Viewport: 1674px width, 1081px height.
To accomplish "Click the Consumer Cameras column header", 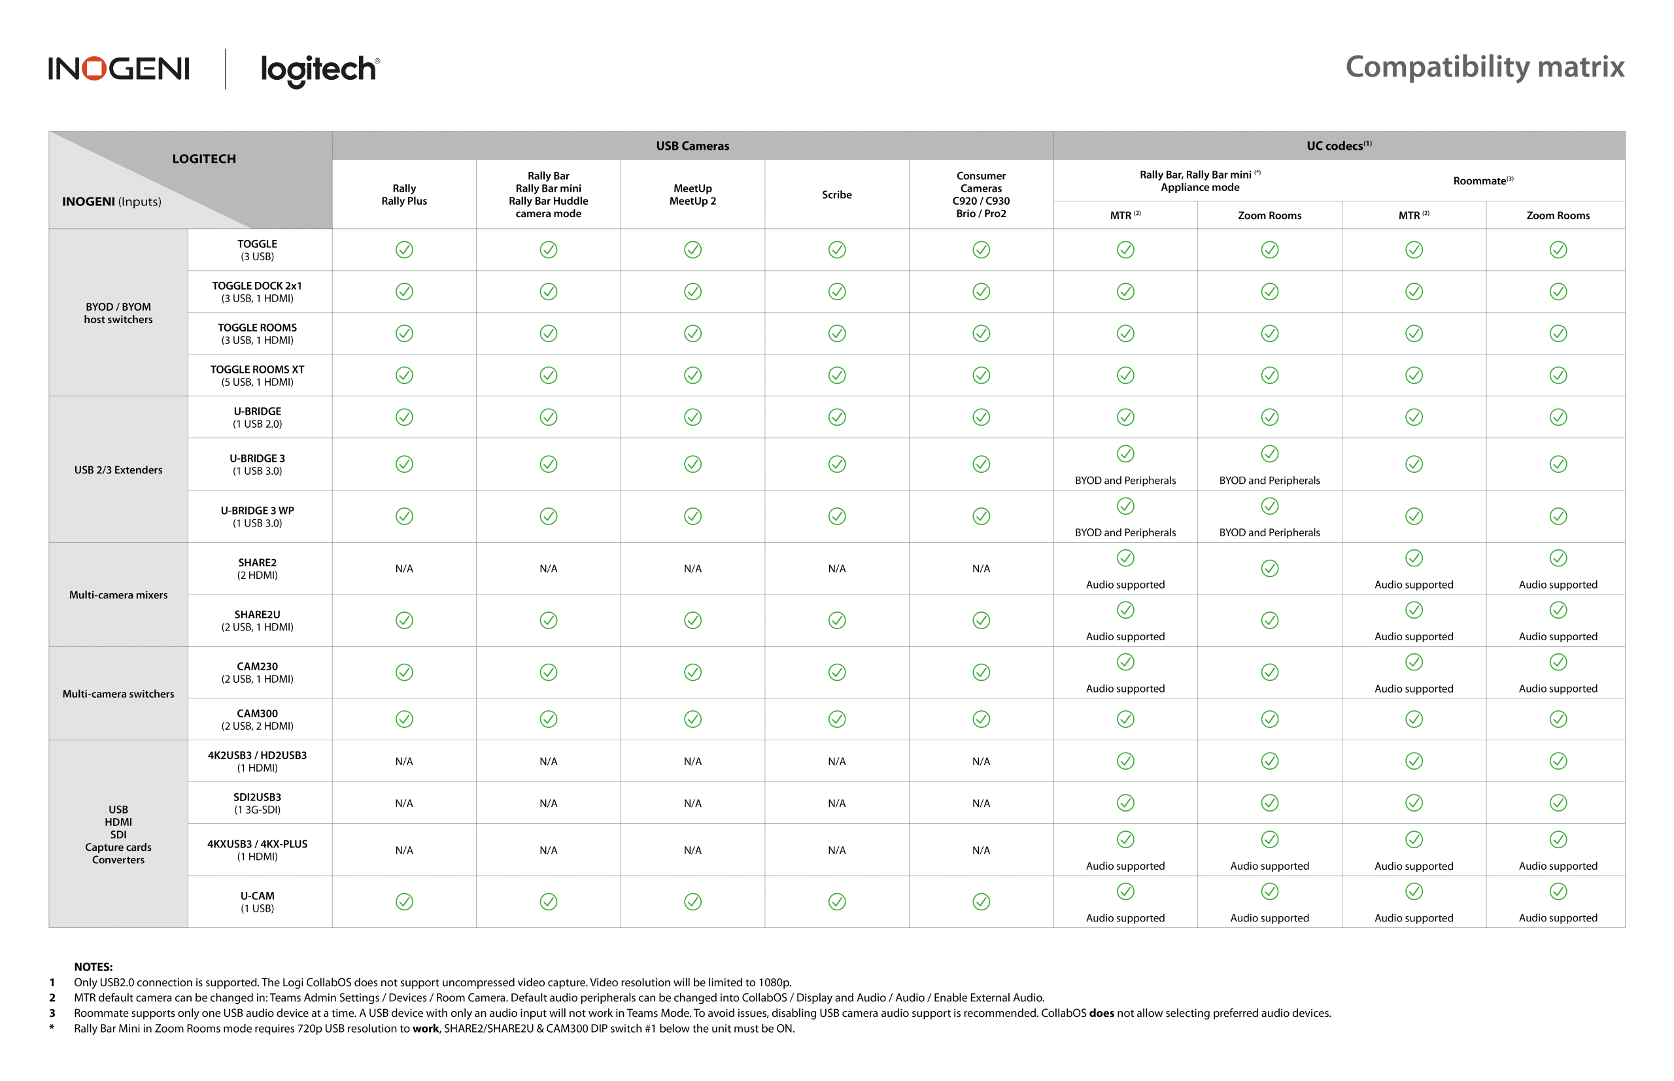I will [982, 194].
